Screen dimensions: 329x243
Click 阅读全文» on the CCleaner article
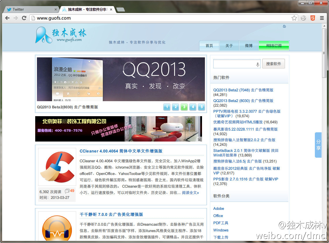click(190, 193)
